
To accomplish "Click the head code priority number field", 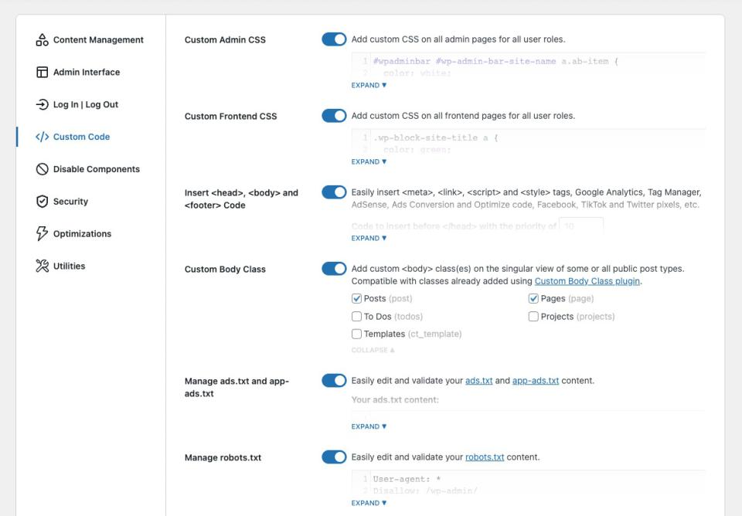I will (x=581, y=226).
